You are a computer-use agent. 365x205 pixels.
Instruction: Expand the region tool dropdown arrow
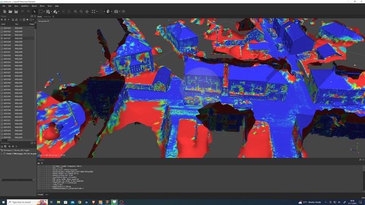(x=51, y=11)
